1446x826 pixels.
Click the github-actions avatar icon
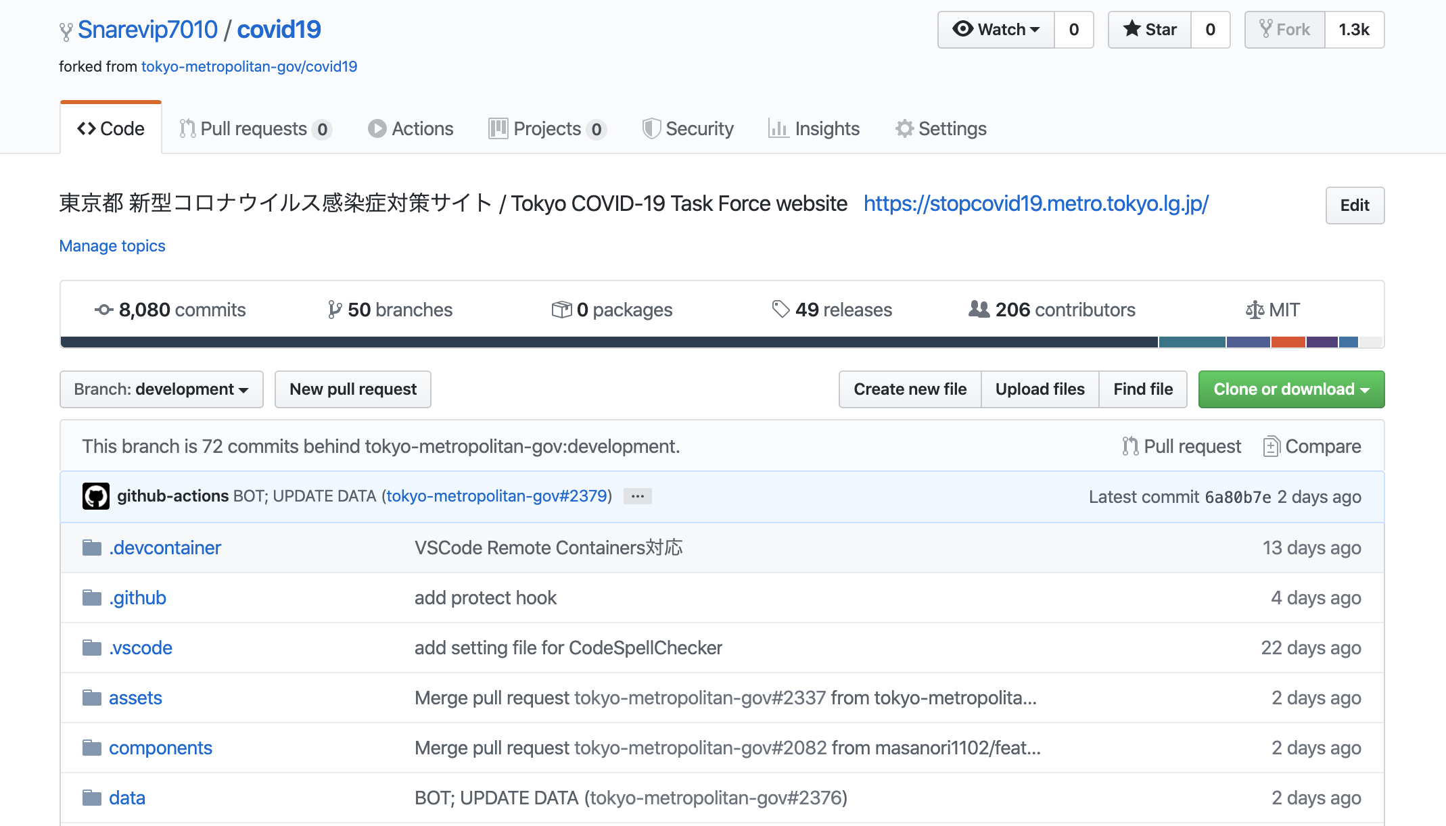[96, 496]
